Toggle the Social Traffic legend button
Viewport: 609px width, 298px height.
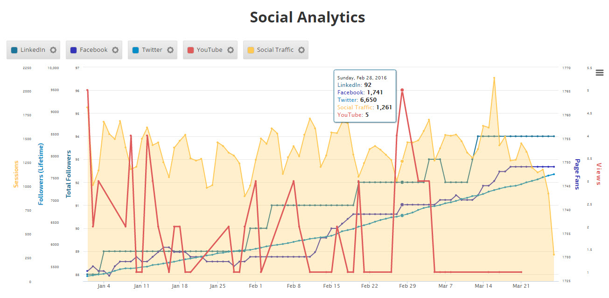pyautogui.click(x=276, y=50)
